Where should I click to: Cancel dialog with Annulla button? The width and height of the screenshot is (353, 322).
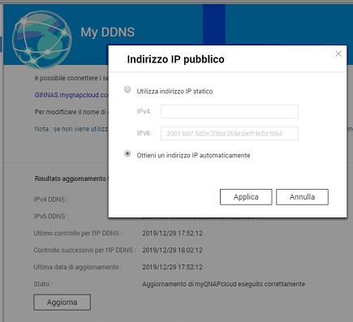302,197
